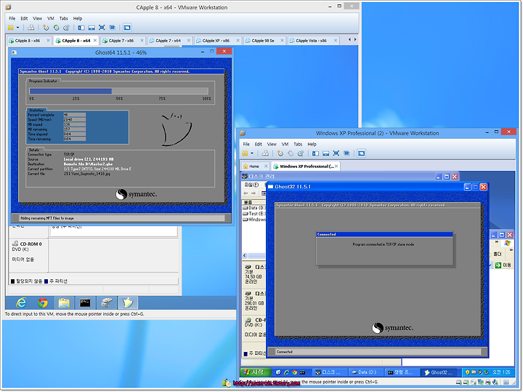Switch to Unity mode in CApple 8 window toolbar
Viewport: 523px width, 392px height.
pos(113,28)
